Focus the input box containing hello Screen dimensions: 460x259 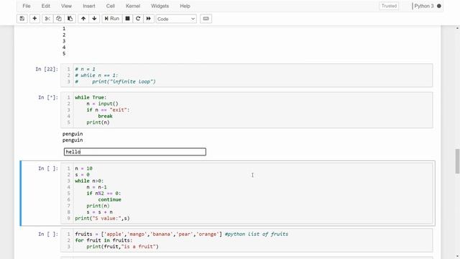(x=135, y=152)
